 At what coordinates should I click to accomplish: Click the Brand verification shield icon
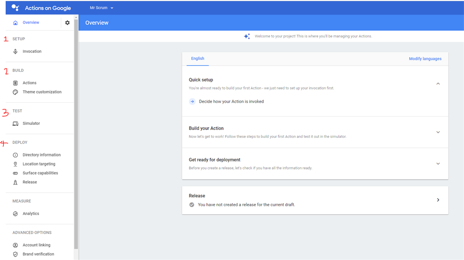15,254
